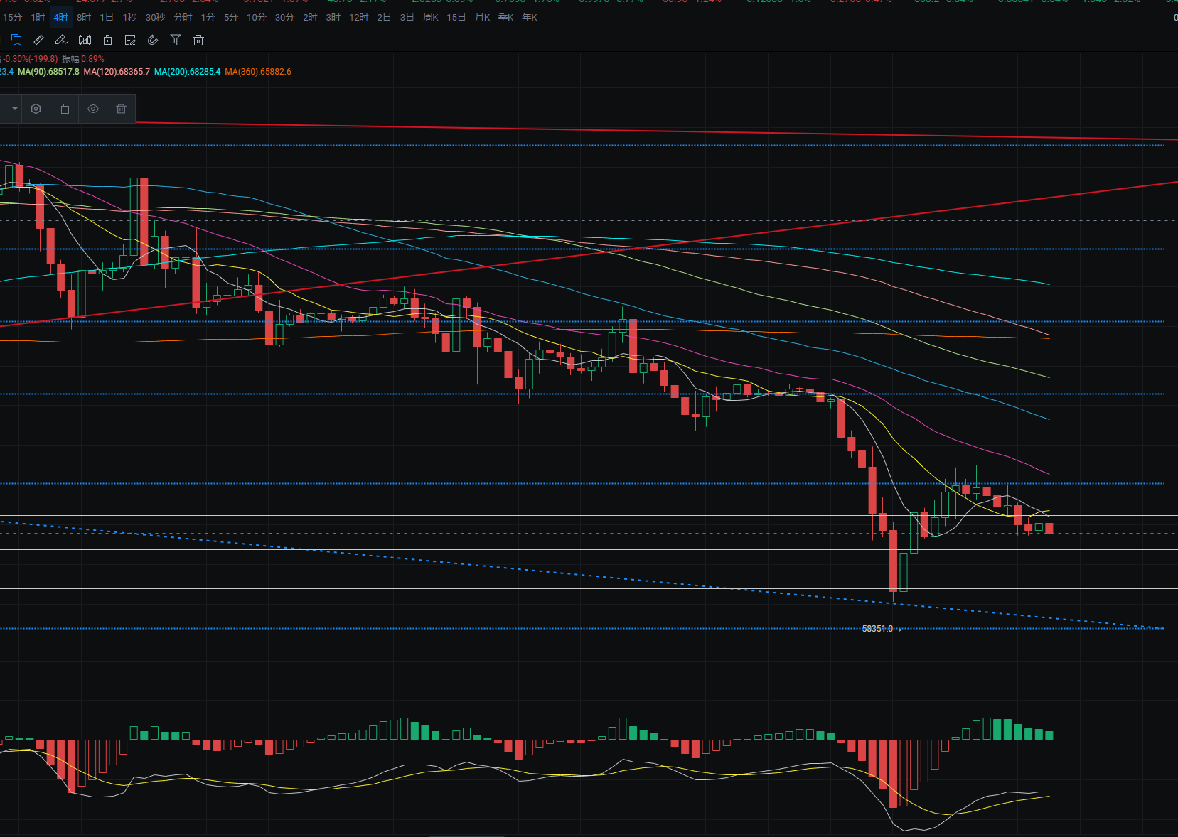Delete selected line via floating toolbar trash
The image size is (1178, 837).
click(x=122, y=109)
